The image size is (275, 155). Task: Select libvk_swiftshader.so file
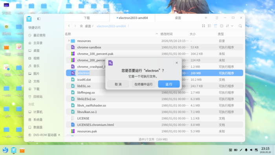[154, 105]
